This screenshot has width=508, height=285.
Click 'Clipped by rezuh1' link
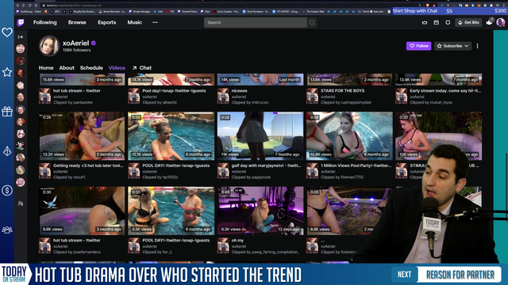[x=69, y=177]
